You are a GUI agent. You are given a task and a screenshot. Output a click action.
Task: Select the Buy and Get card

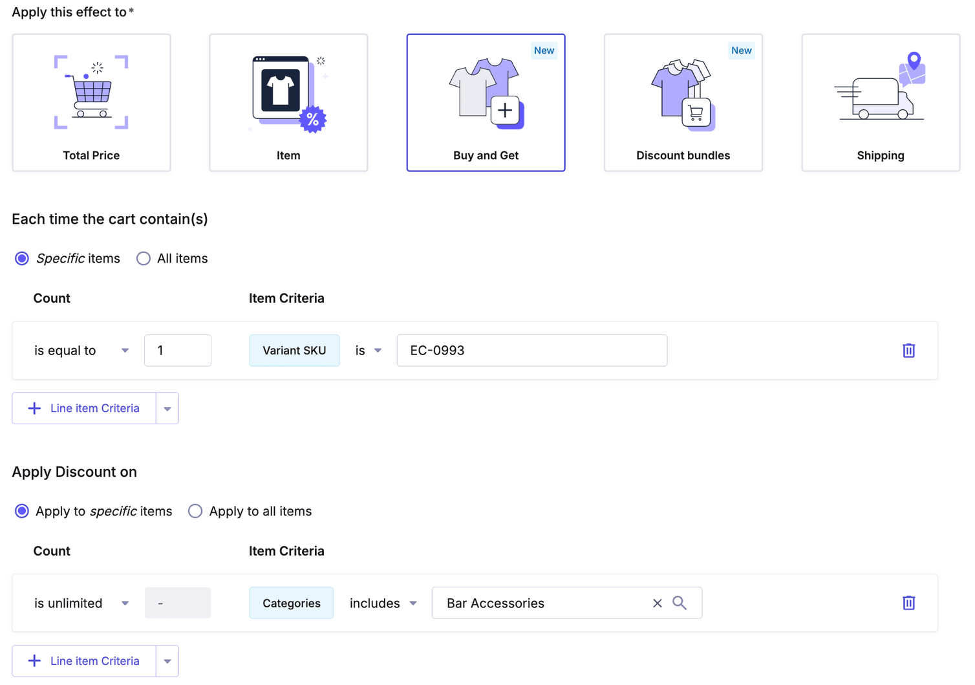point(486,103)
